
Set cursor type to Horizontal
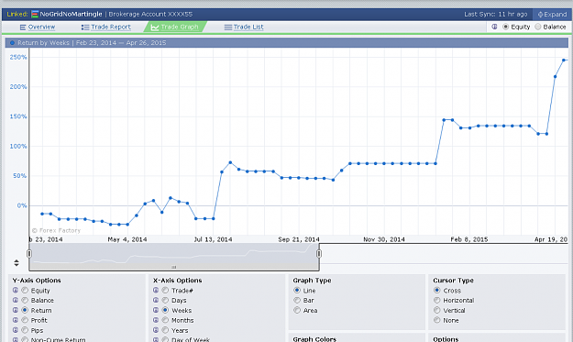pos(437,301)
